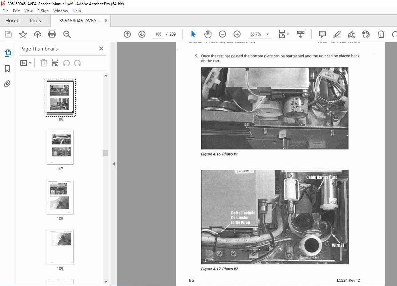Viewport: 397px width, 286px height.
Task: Open the Edit menu
Action: point(16,11)
